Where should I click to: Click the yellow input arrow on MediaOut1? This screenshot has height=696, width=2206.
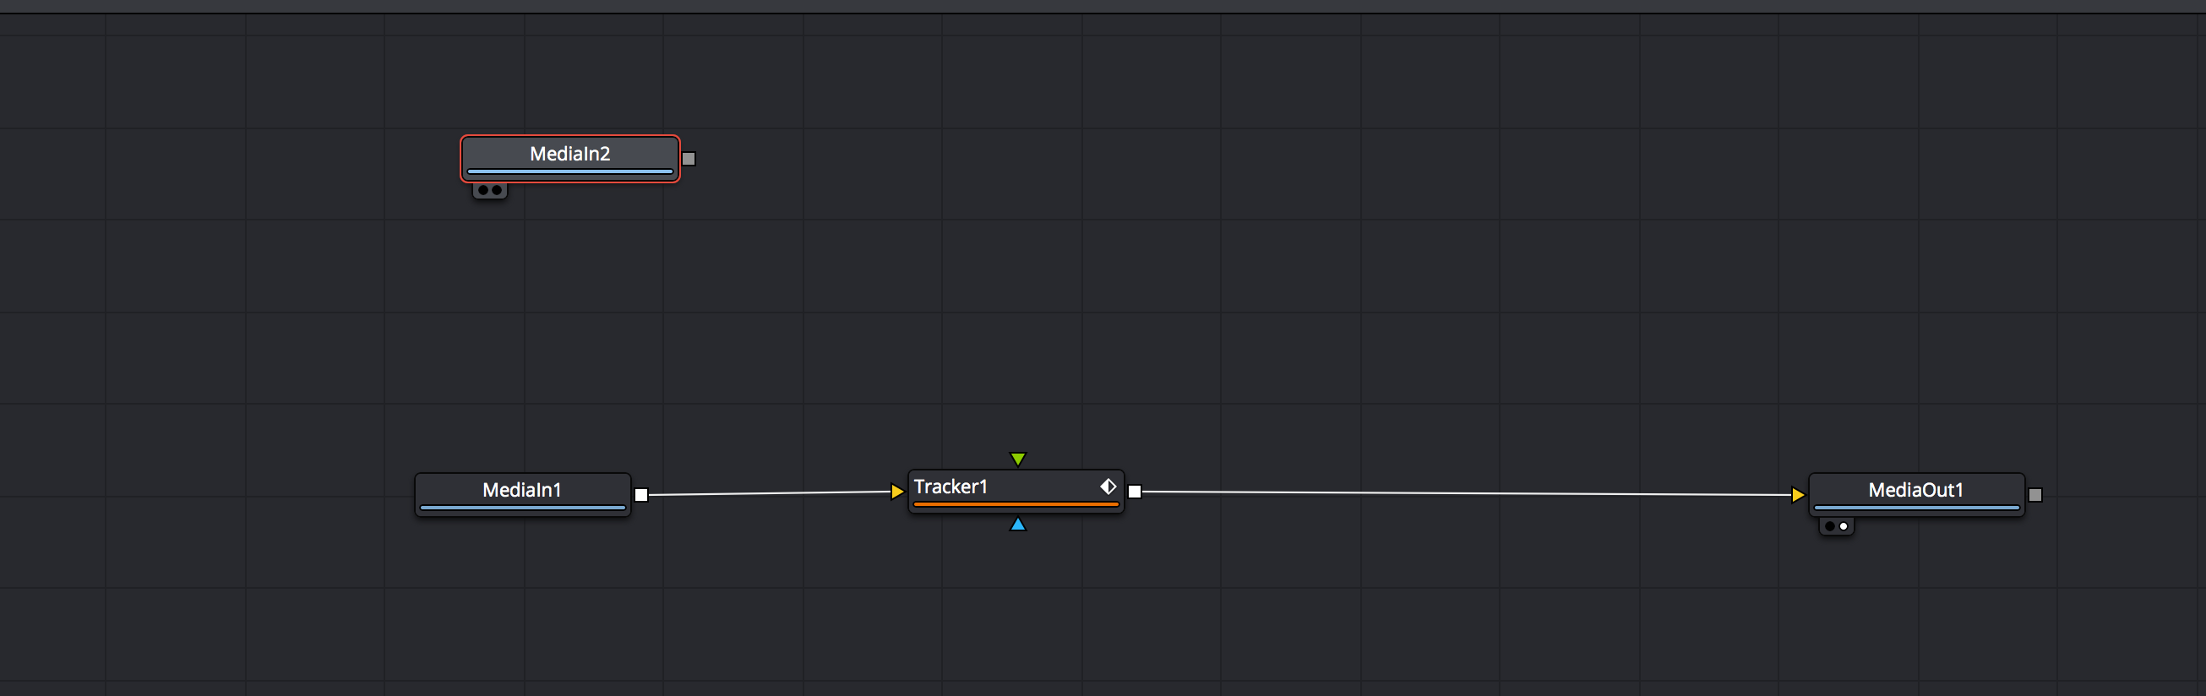(1798, 495)
